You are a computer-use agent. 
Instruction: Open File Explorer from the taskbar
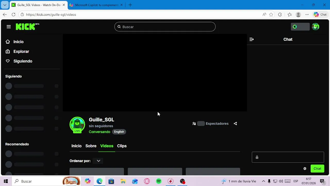tap(123, 181)
